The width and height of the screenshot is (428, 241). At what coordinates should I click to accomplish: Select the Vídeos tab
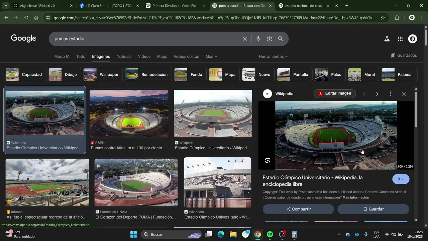[x=144, y=57]
